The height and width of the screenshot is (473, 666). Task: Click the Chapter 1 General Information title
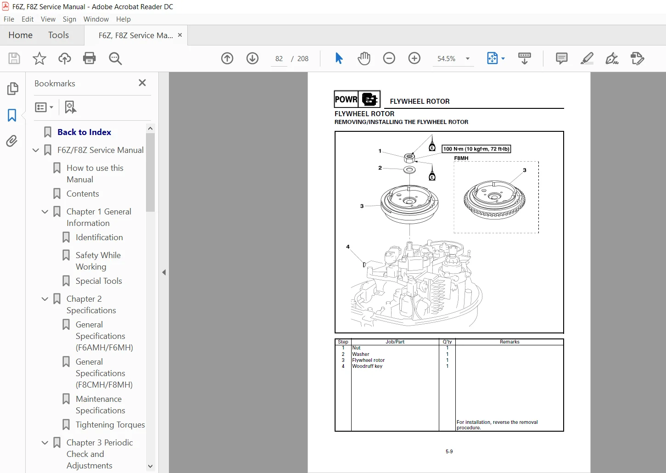99,217
